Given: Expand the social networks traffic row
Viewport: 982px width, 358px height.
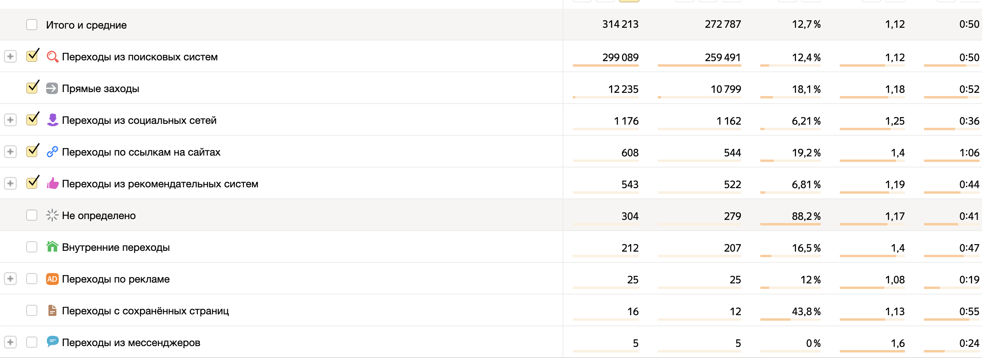Looking at the screenshot, I should 10,120.
